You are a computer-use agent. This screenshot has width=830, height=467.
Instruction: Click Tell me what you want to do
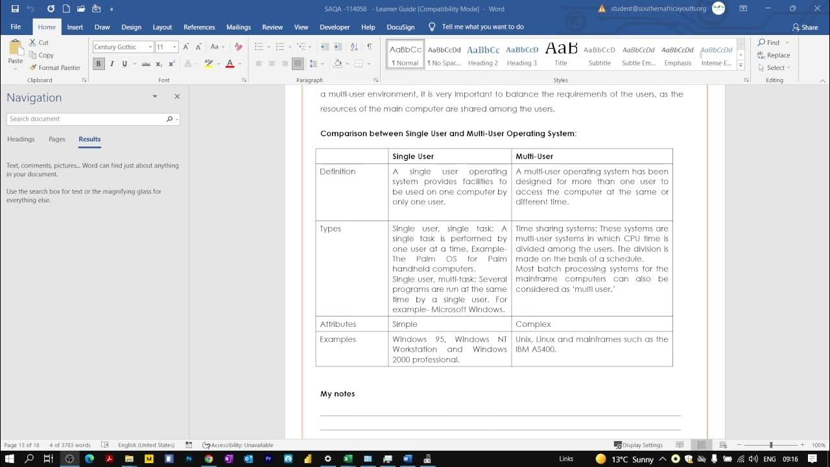pyautogui.click(x=482, y=27)
